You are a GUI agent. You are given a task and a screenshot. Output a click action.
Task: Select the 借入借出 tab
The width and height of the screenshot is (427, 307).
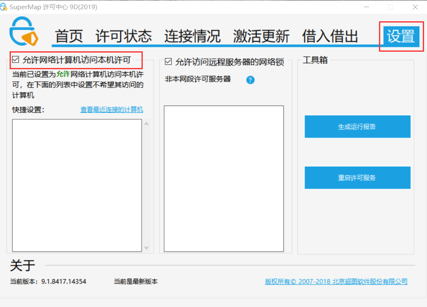(330, 36)
